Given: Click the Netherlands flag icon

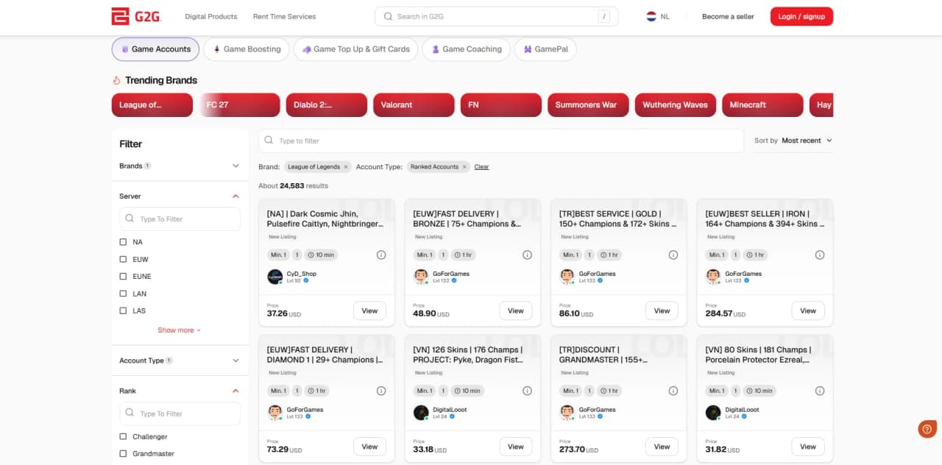Looking at the screenshot, I should (651, 16).
